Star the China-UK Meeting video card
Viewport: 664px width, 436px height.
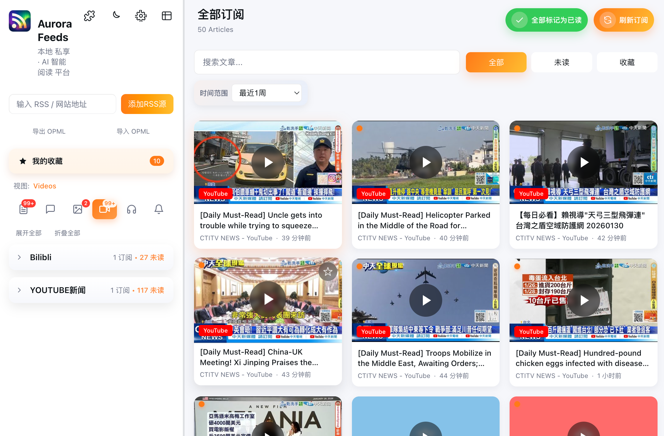coord(328,272)
